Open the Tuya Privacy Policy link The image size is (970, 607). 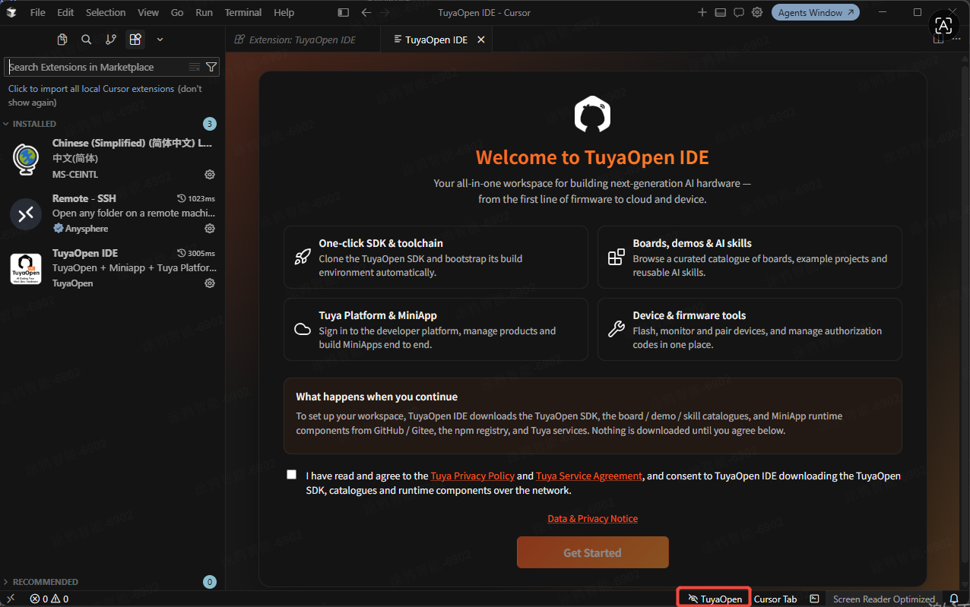point(472,476)
